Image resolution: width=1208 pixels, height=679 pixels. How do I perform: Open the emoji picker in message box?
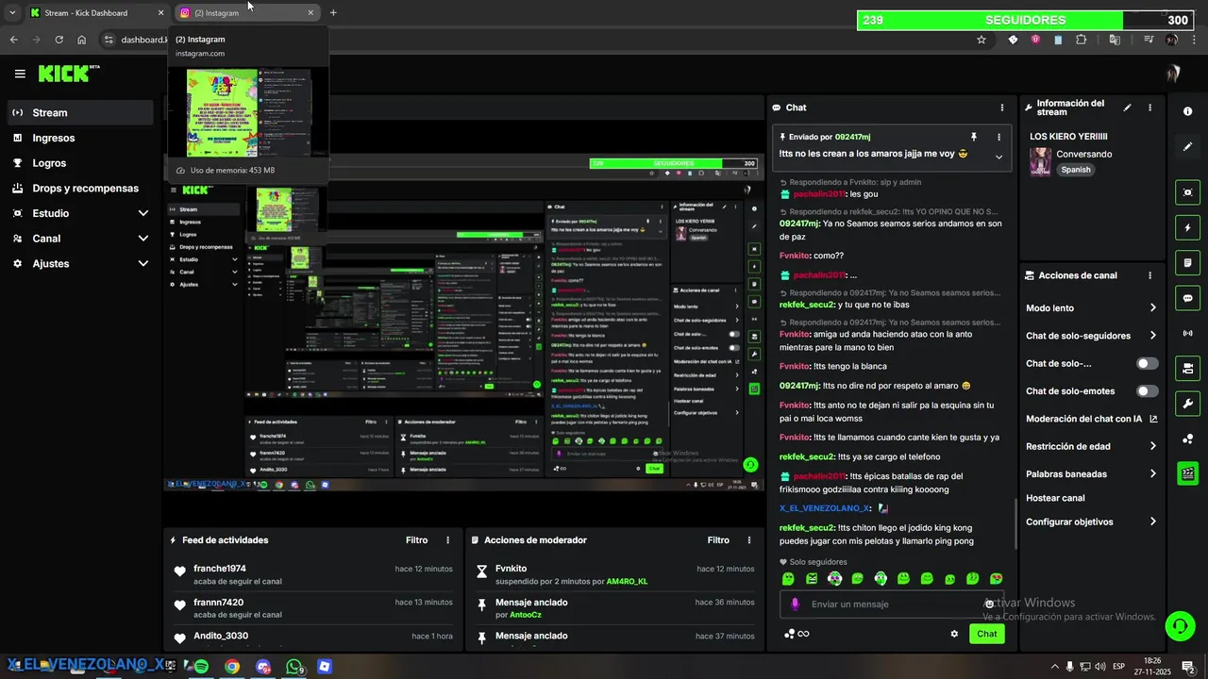pos(989,604)
